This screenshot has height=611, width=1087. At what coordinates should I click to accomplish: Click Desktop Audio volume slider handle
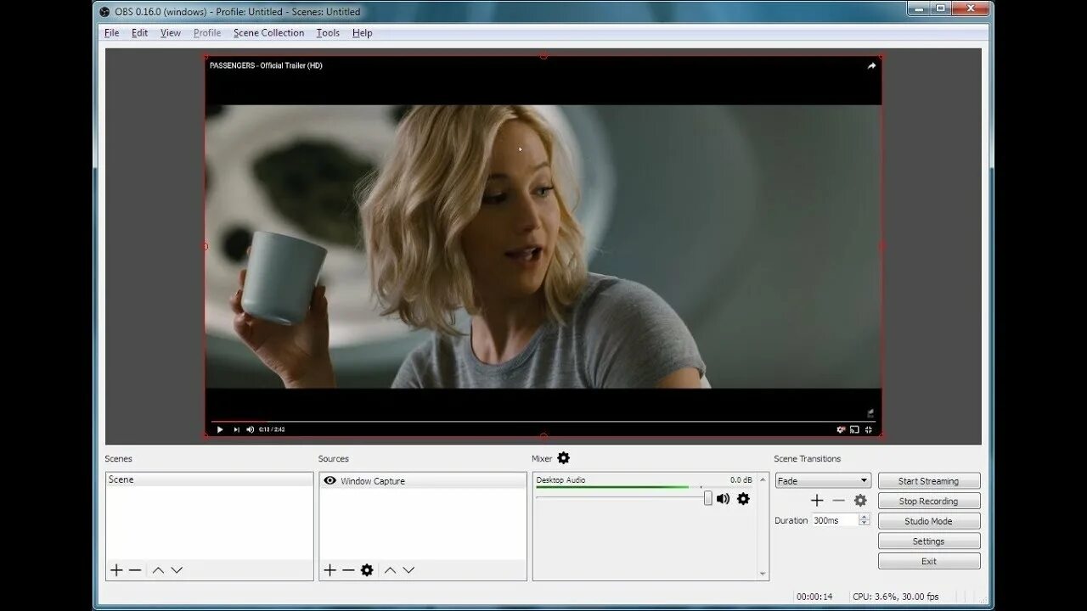[707, 499]
